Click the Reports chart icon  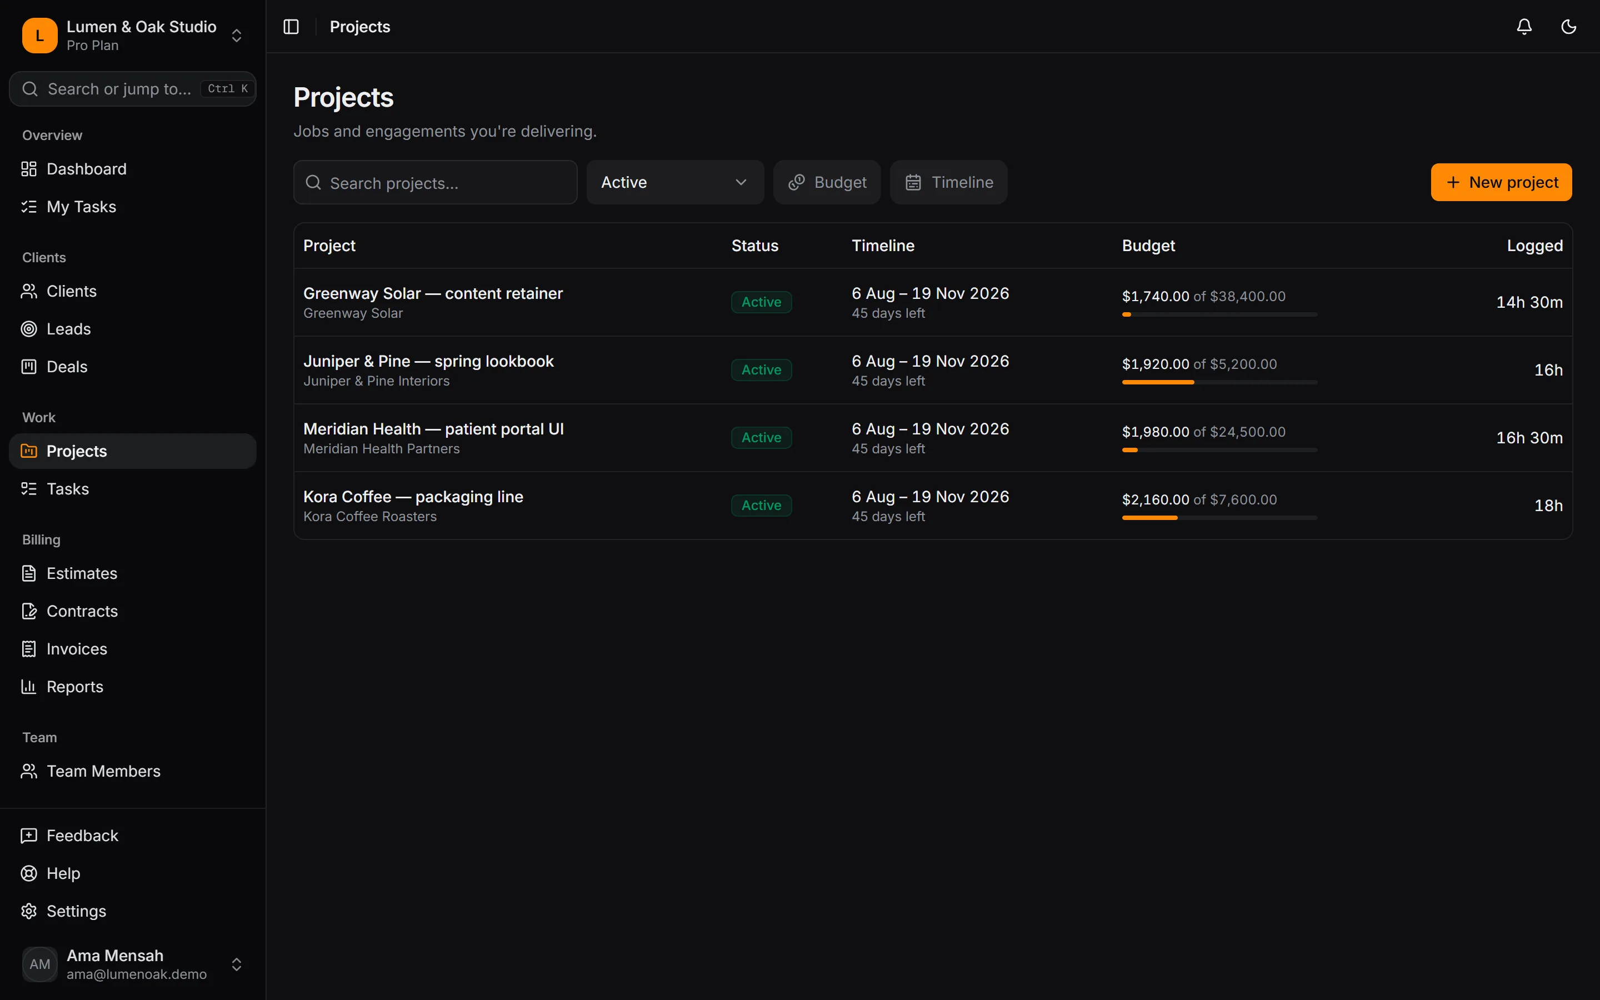[29, 687]
